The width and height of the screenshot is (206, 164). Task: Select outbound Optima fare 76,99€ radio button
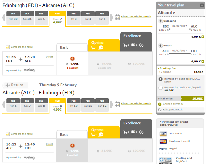98,64
